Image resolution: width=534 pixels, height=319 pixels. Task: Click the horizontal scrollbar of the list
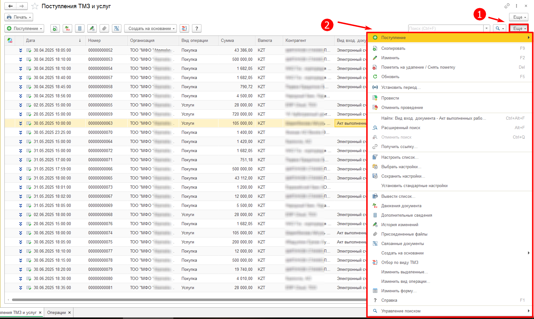189,300
